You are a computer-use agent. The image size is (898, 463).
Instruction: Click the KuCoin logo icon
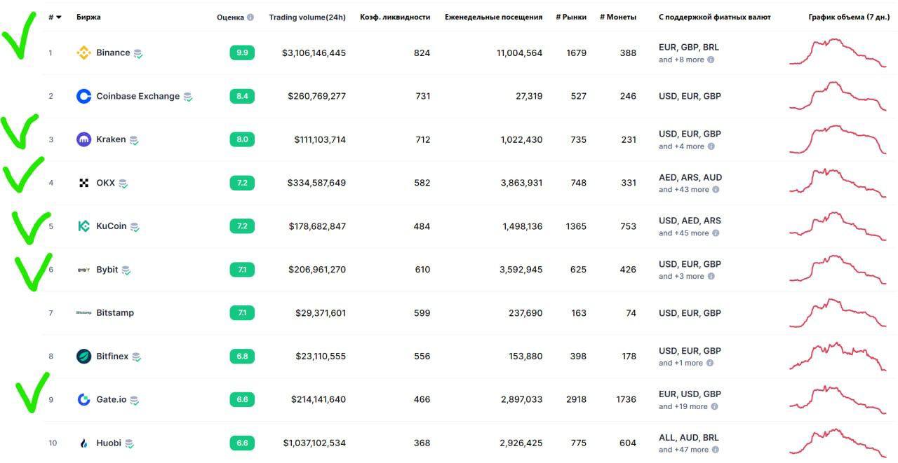tap(83, 226)
